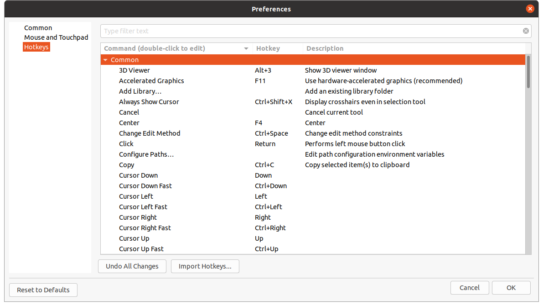
Task: Open the Common preferences page
Action: click(38, 27)
